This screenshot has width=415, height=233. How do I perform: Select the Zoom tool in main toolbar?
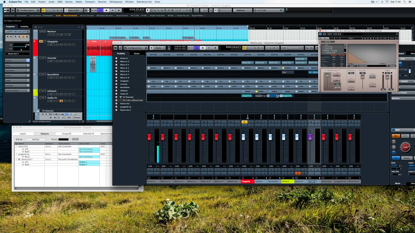[165, 10]
